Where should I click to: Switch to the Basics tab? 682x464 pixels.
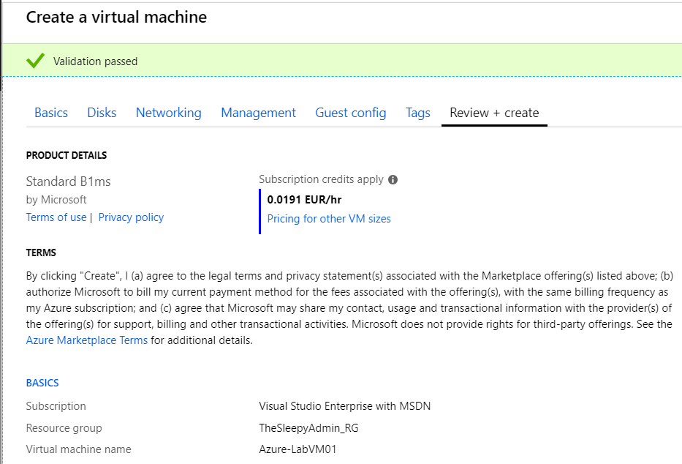coord(51,113)
